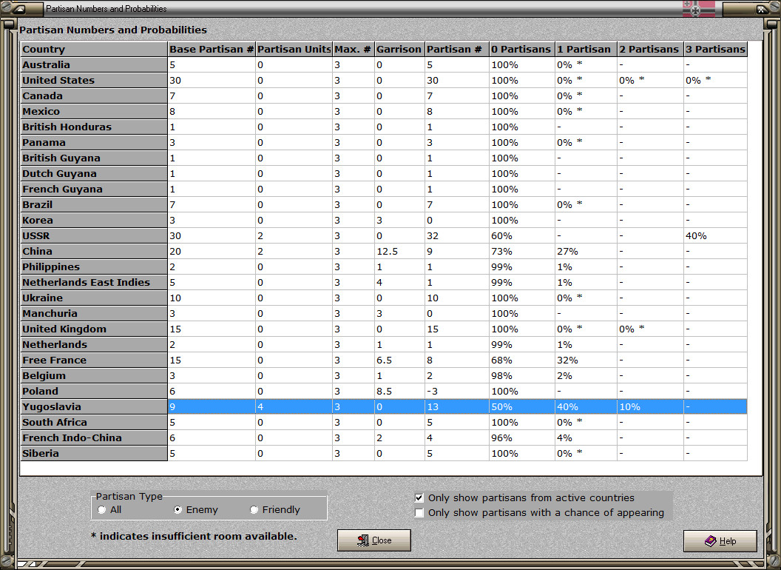The width and height of the screenshot is (781, 570).
Task: Click Yugoslavia's 4 Partisan Units cell
Action: click(294, 406)
